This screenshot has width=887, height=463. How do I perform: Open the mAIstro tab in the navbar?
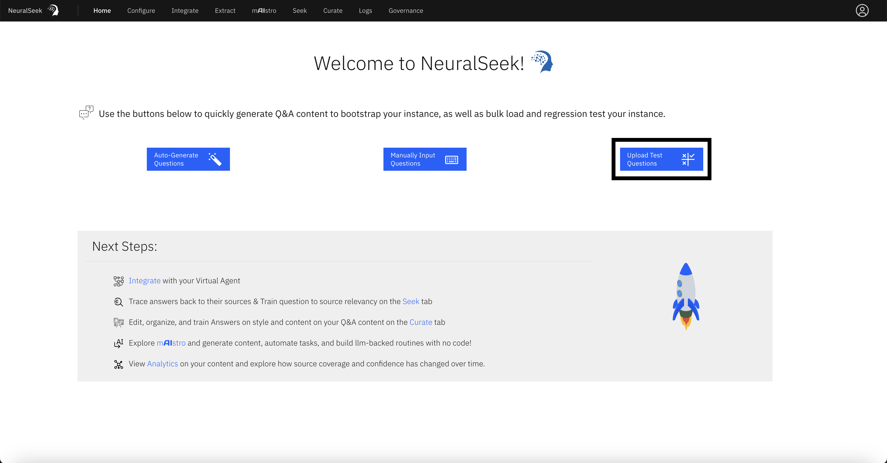pos(264,11)
